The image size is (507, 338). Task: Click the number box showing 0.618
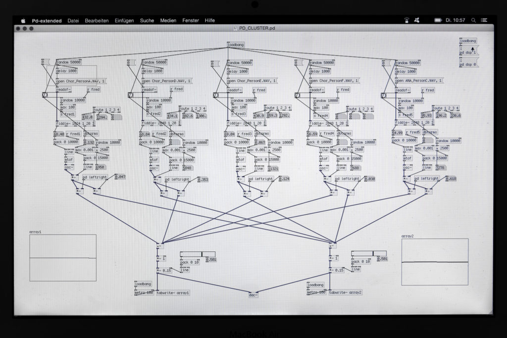pos(451,179)
